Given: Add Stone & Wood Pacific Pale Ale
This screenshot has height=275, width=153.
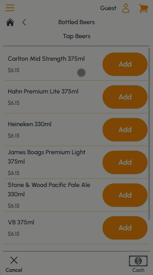Looking at the screenshot, I should tap(125, 195).
